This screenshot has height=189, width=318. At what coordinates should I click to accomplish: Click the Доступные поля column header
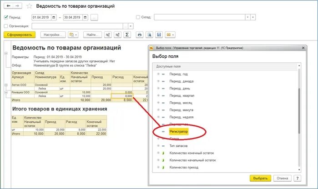pyautogui.click(x=225, y=66)
